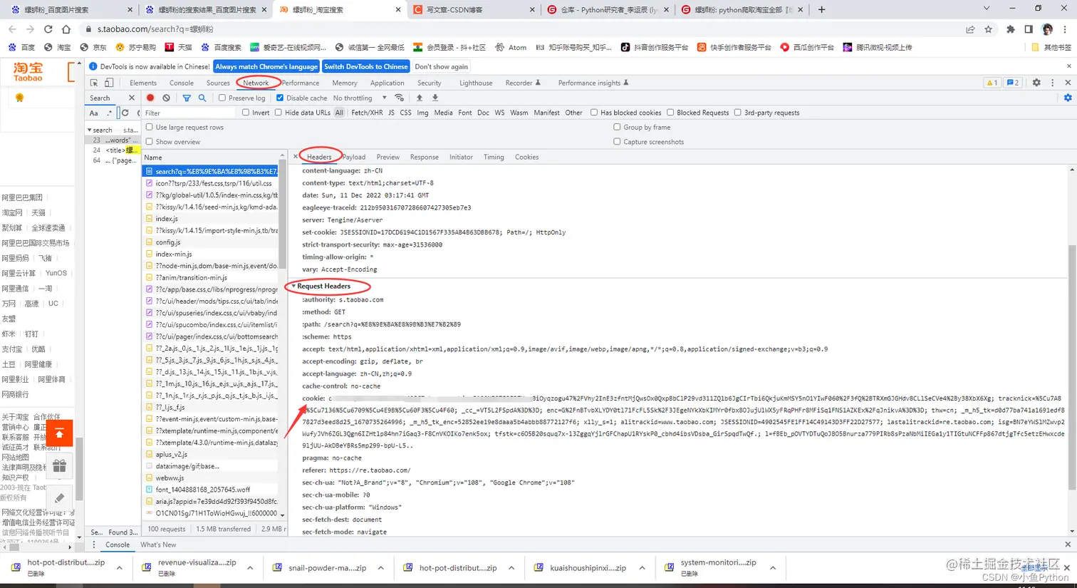Stop recording network log red button
1077x588 pixels.
(x=150, y=98)
